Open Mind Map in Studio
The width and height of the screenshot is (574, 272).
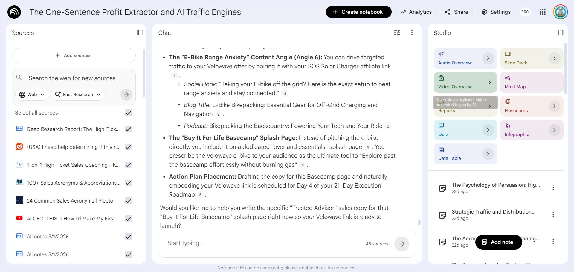[531, 82]
